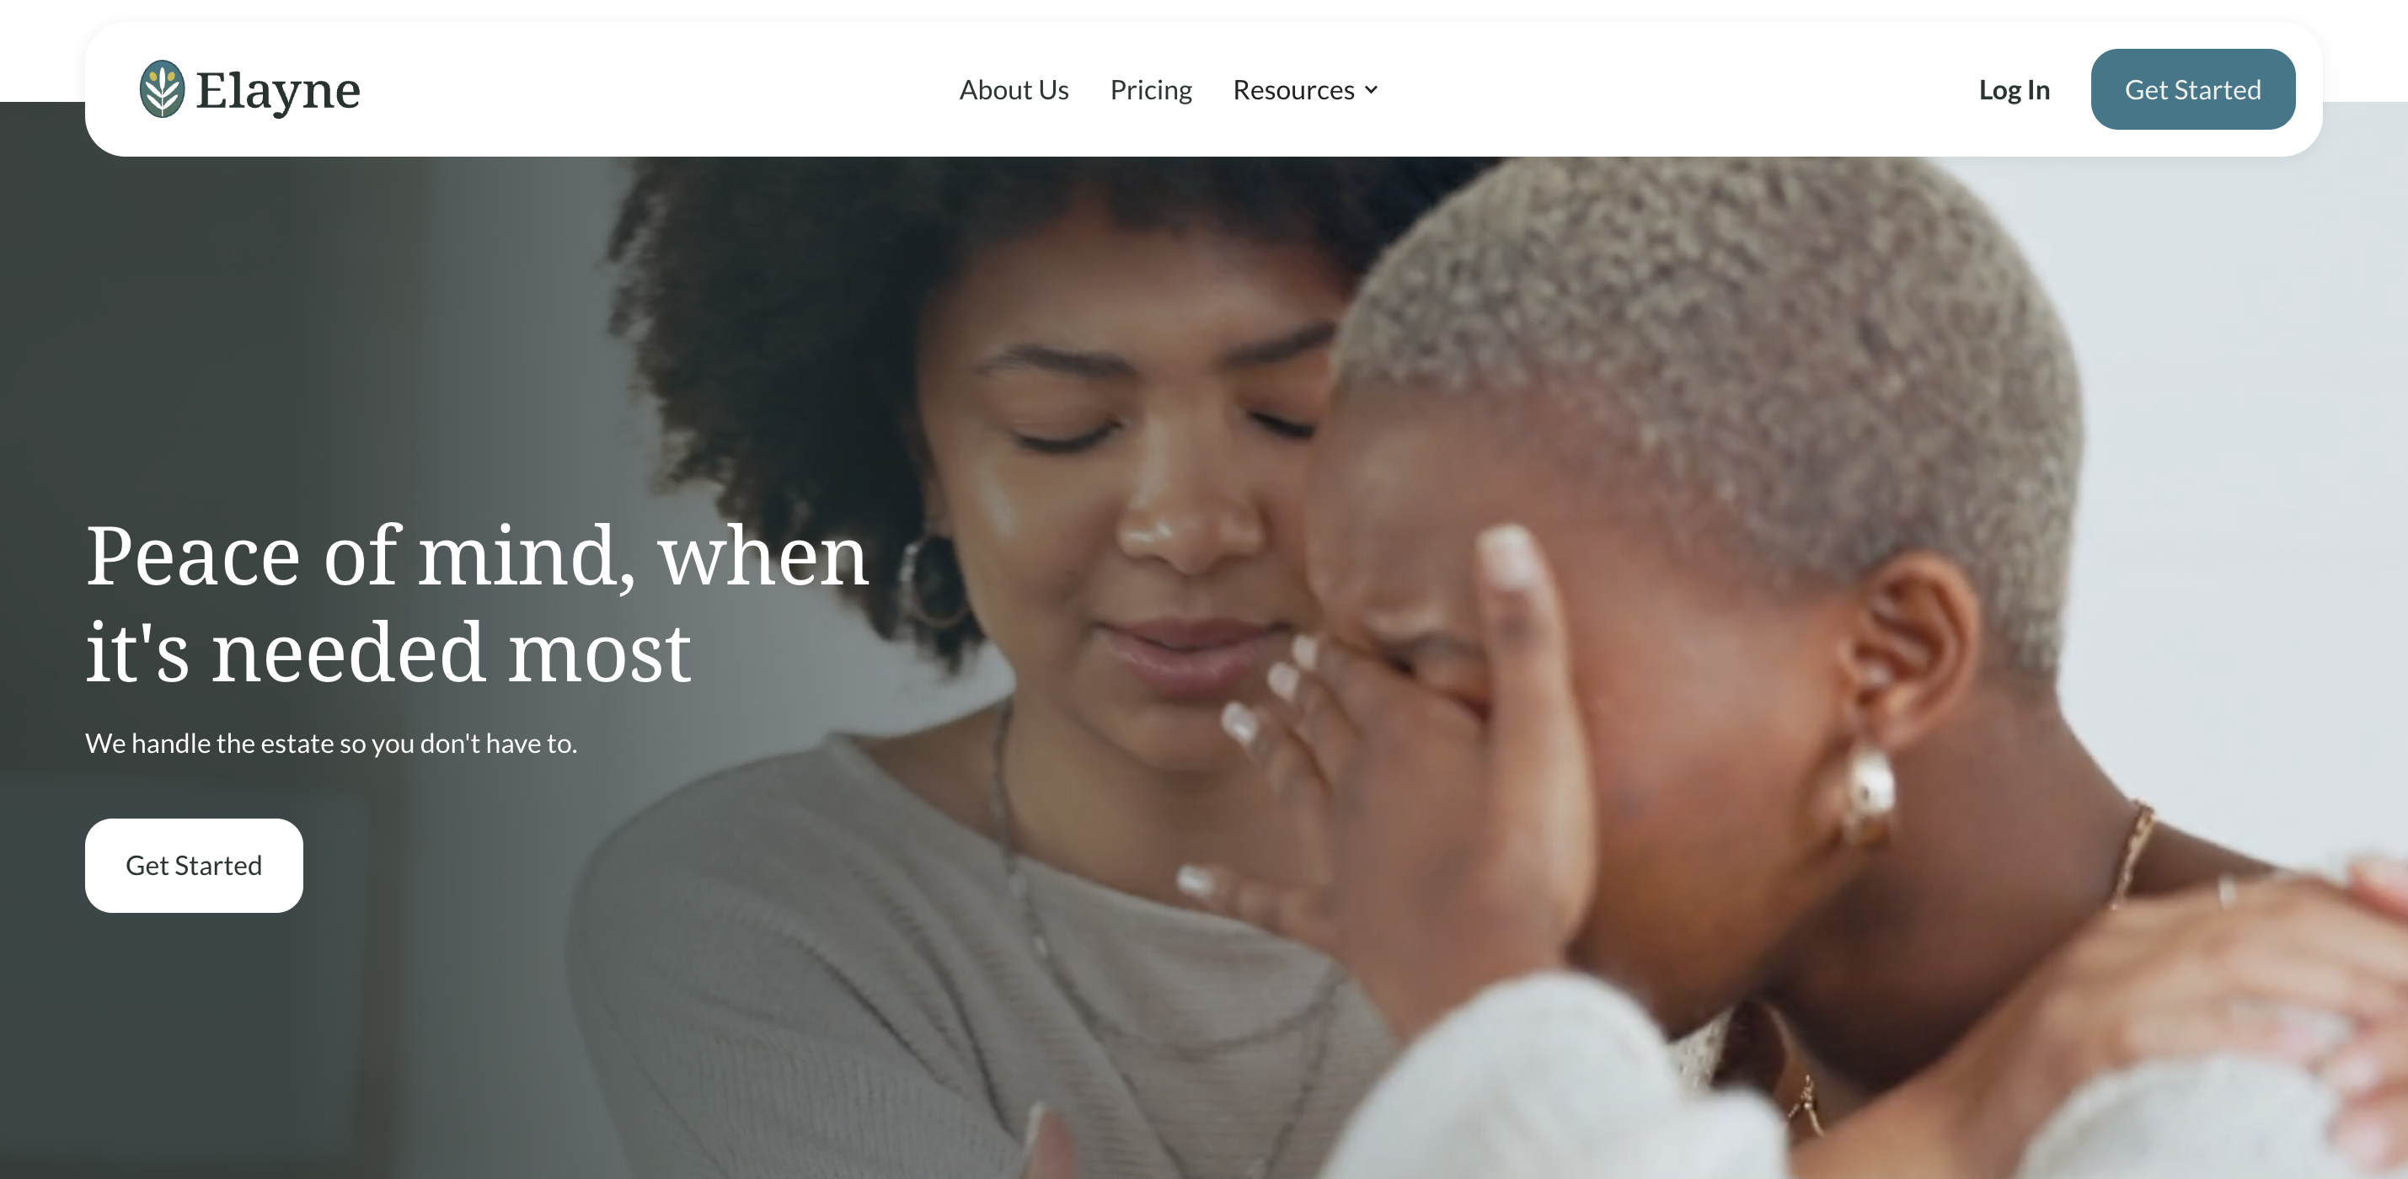The height and width of the screenshot is (1179, 2408).
Task: Click the "We handle the estate" subtitle text
Action: (x=331, y=744)
